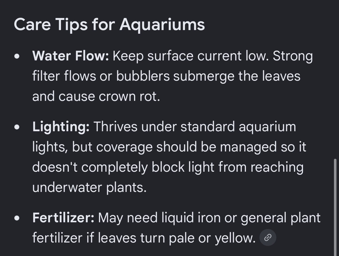Click the word "Strong" in the Water Flow tip
This screenshot has height=256, width=339.
[293, 56]
